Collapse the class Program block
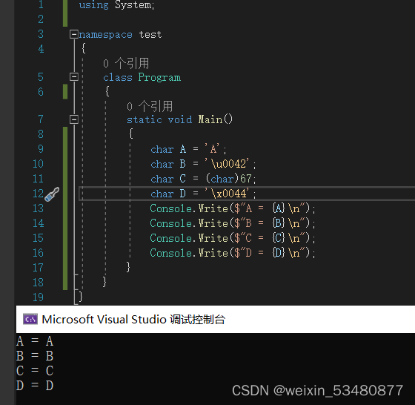 click(74, 77)
